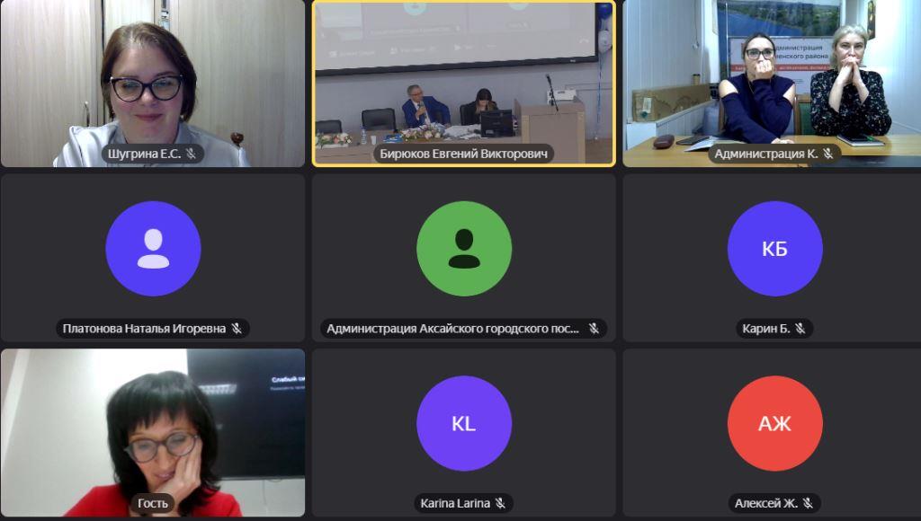Click the Гость name label
The image size is (921, 521).
pos(153,503)
